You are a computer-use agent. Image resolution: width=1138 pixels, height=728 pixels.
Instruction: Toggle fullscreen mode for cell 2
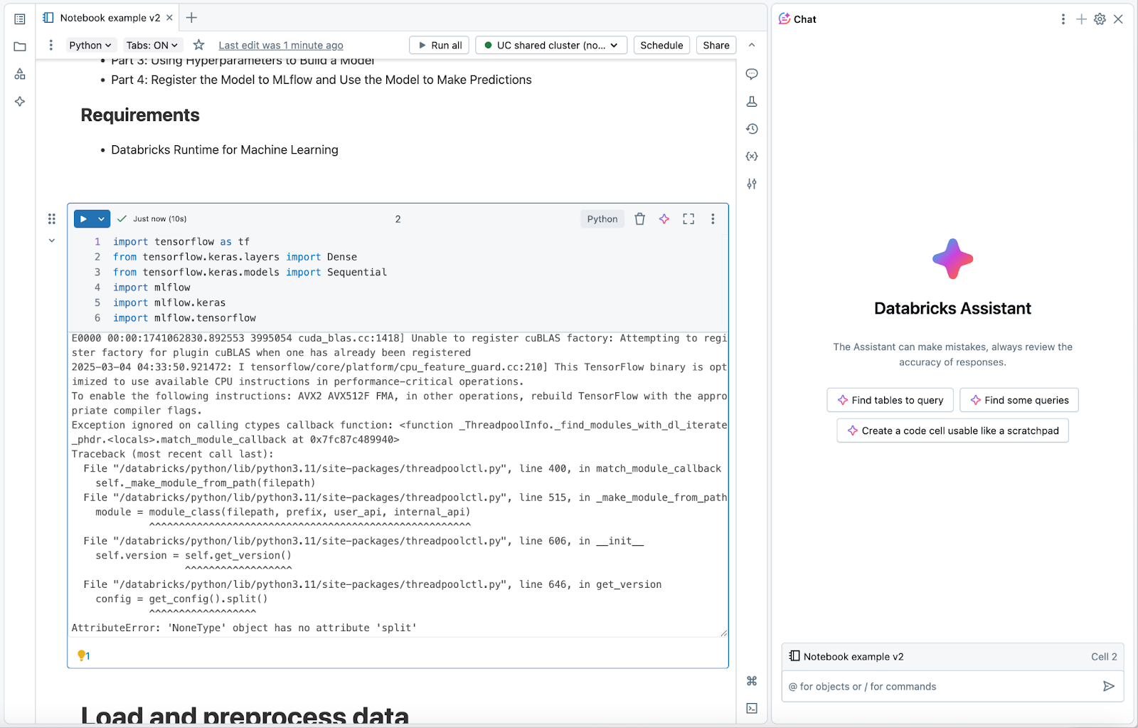pos(688,218)
